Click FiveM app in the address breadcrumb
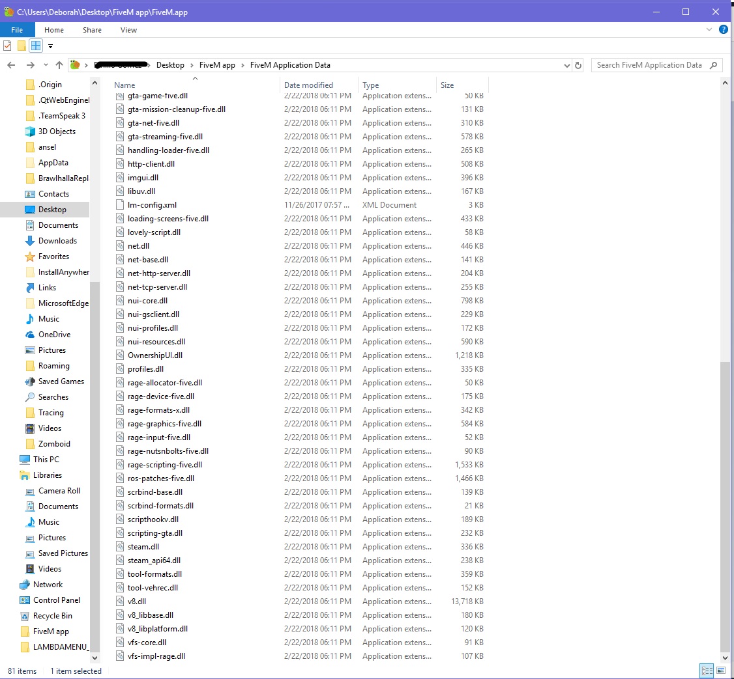The image size is (734, 679). click(217, 65)
